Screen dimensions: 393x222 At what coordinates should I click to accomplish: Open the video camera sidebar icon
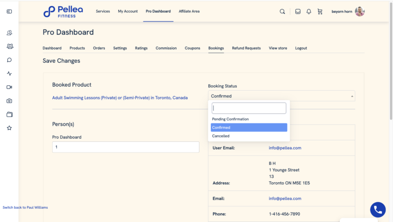[x=9, y=87]
